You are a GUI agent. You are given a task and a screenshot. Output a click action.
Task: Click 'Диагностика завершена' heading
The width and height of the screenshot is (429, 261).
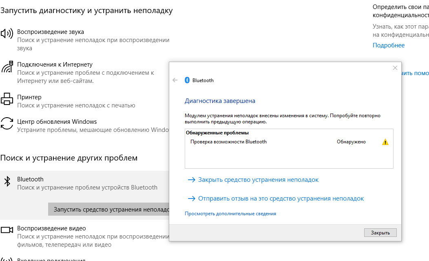click(x=220, y=101)
